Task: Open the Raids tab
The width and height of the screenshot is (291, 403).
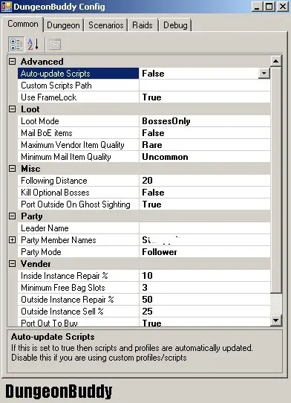Action: coord(143,25)
